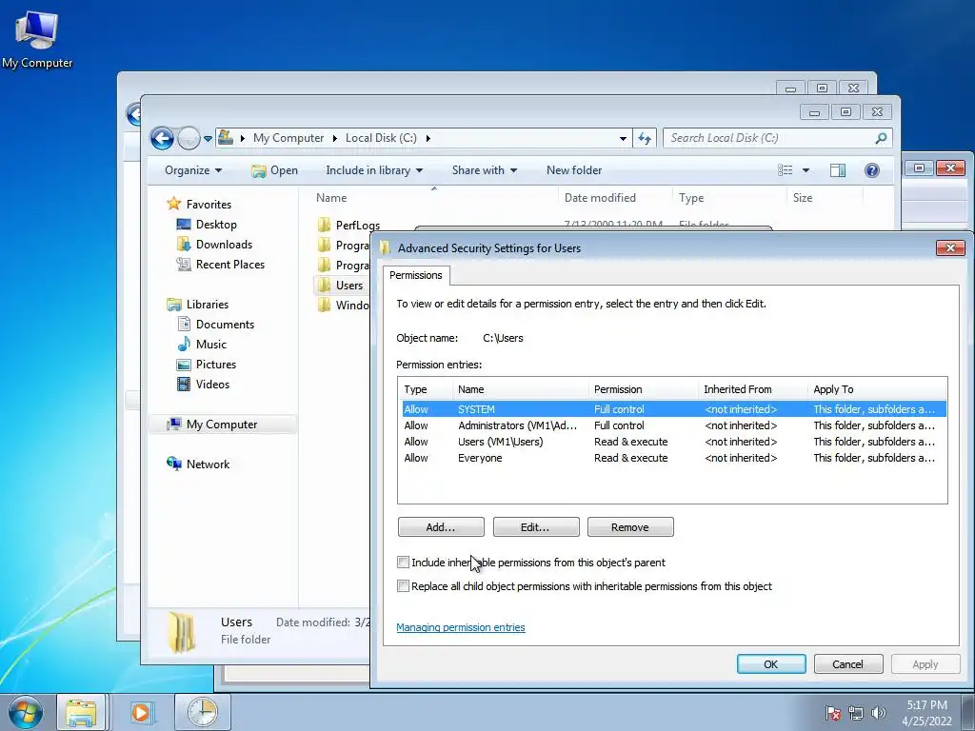The height and width of the screenshot is (731, 975).
Task: Select Desktop in Favorites
Action: [x=207, y=225]
